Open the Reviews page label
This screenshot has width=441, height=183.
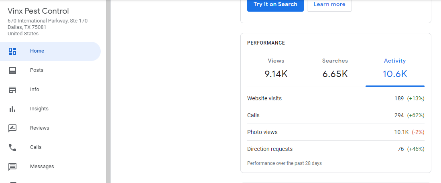pyautogui.click(x=39, y=128)
